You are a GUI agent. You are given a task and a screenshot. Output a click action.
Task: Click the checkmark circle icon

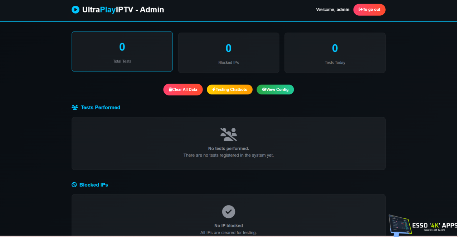point(229,212)
